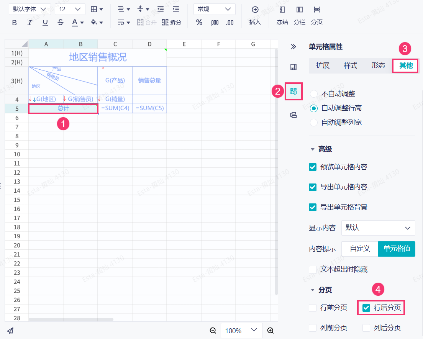Open the 默认字体 font dropdown
The width and height of the screenshot is (423, 339).
pos(30,9)
